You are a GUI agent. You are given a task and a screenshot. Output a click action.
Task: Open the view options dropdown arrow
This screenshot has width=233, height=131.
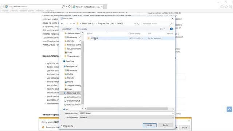click(x=165, y=29)
